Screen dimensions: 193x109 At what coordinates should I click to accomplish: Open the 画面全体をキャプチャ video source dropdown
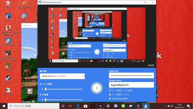(62, 76)
